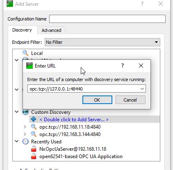Click the blue plus Add Server icon
Image resolution: width=173 pixels, height=170 pixels.
(34, 119)
